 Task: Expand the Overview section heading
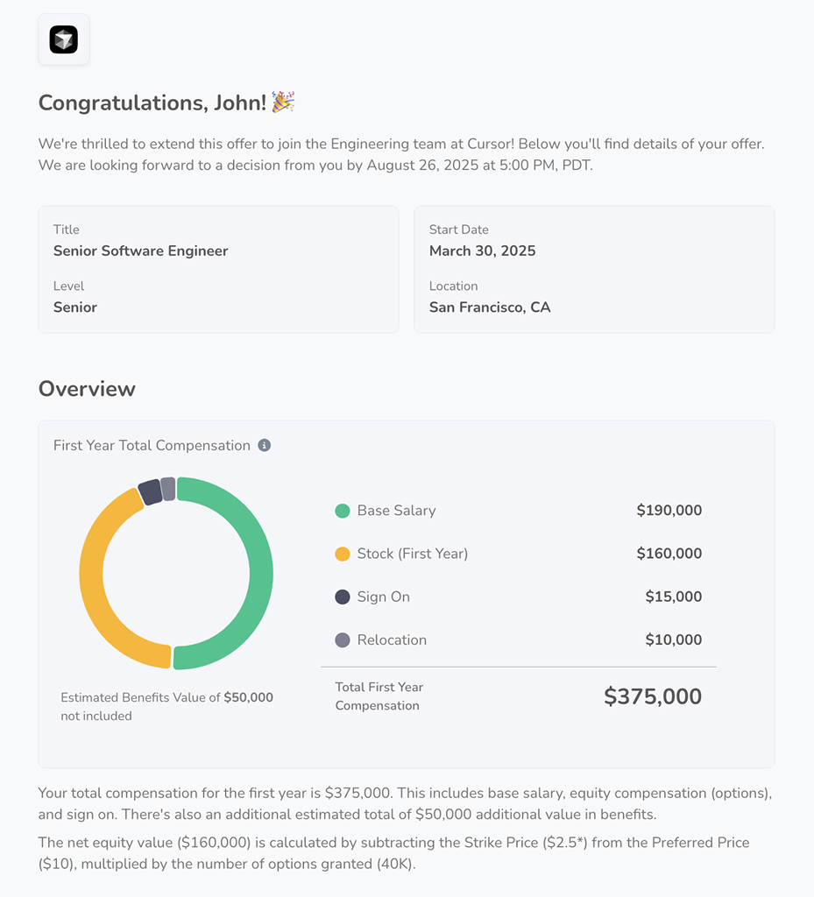[x=87, y=388]
